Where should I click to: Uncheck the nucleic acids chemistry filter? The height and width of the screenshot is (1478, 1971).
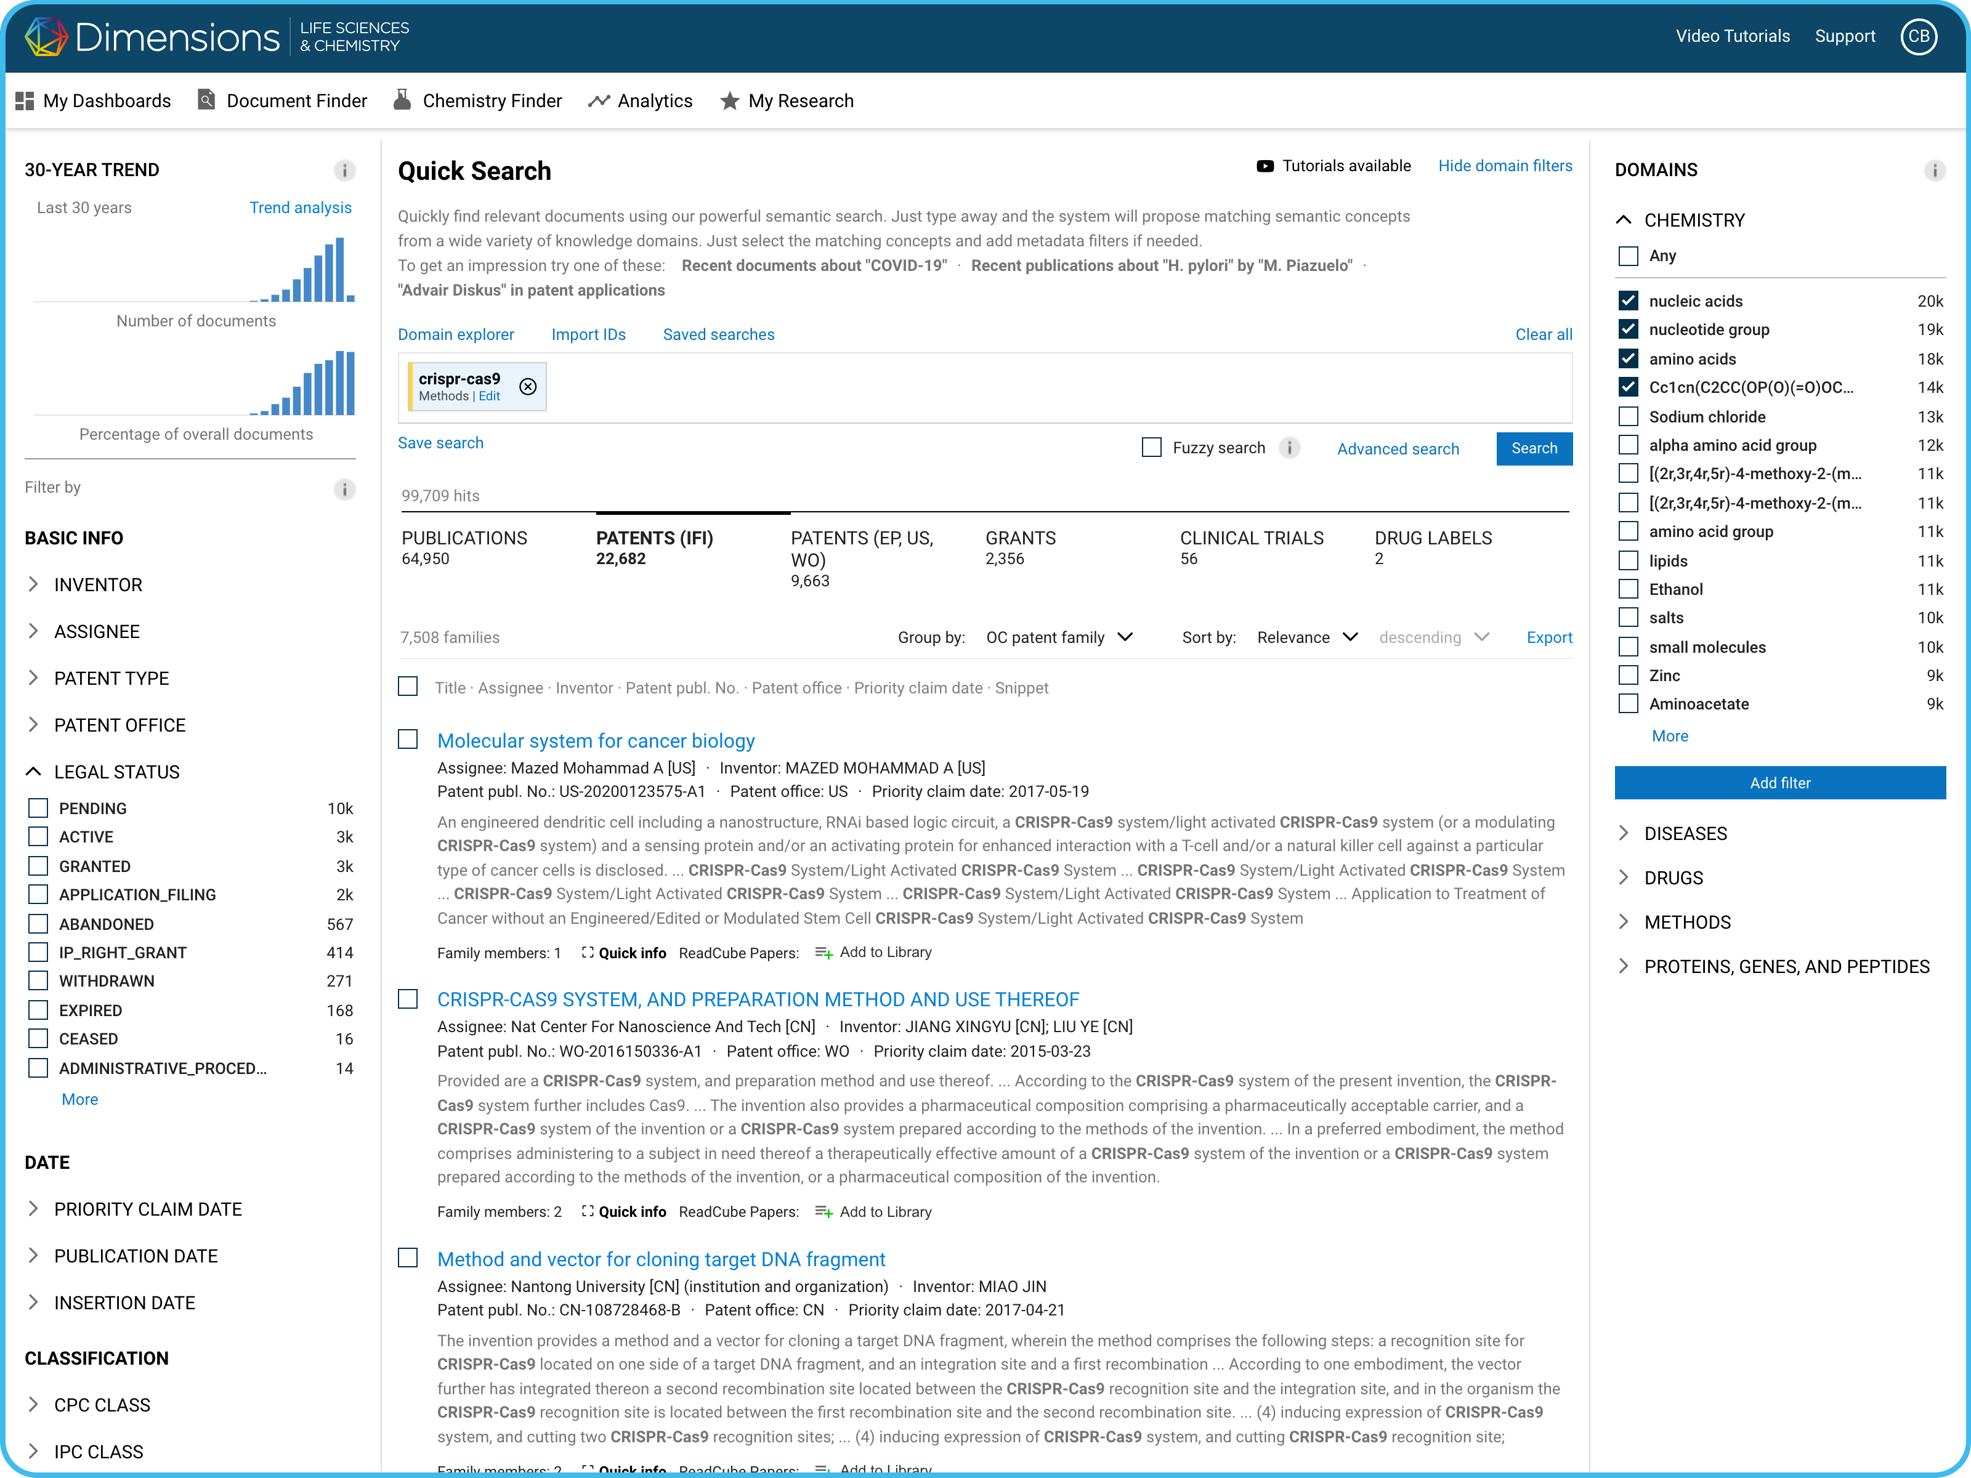pyautogui.click(x=1628, y=301)
